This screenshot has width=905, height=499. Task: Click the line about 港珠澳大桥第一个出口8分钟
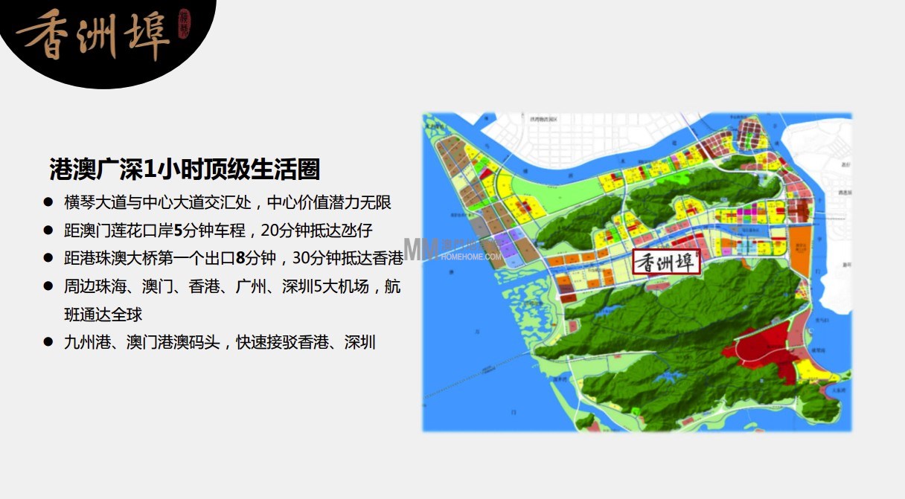pos(234,258)
